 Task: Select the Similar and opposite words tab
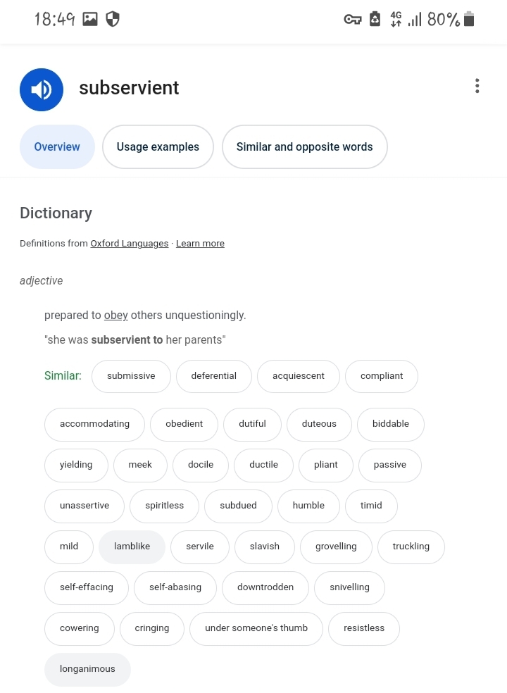point(304,146)
